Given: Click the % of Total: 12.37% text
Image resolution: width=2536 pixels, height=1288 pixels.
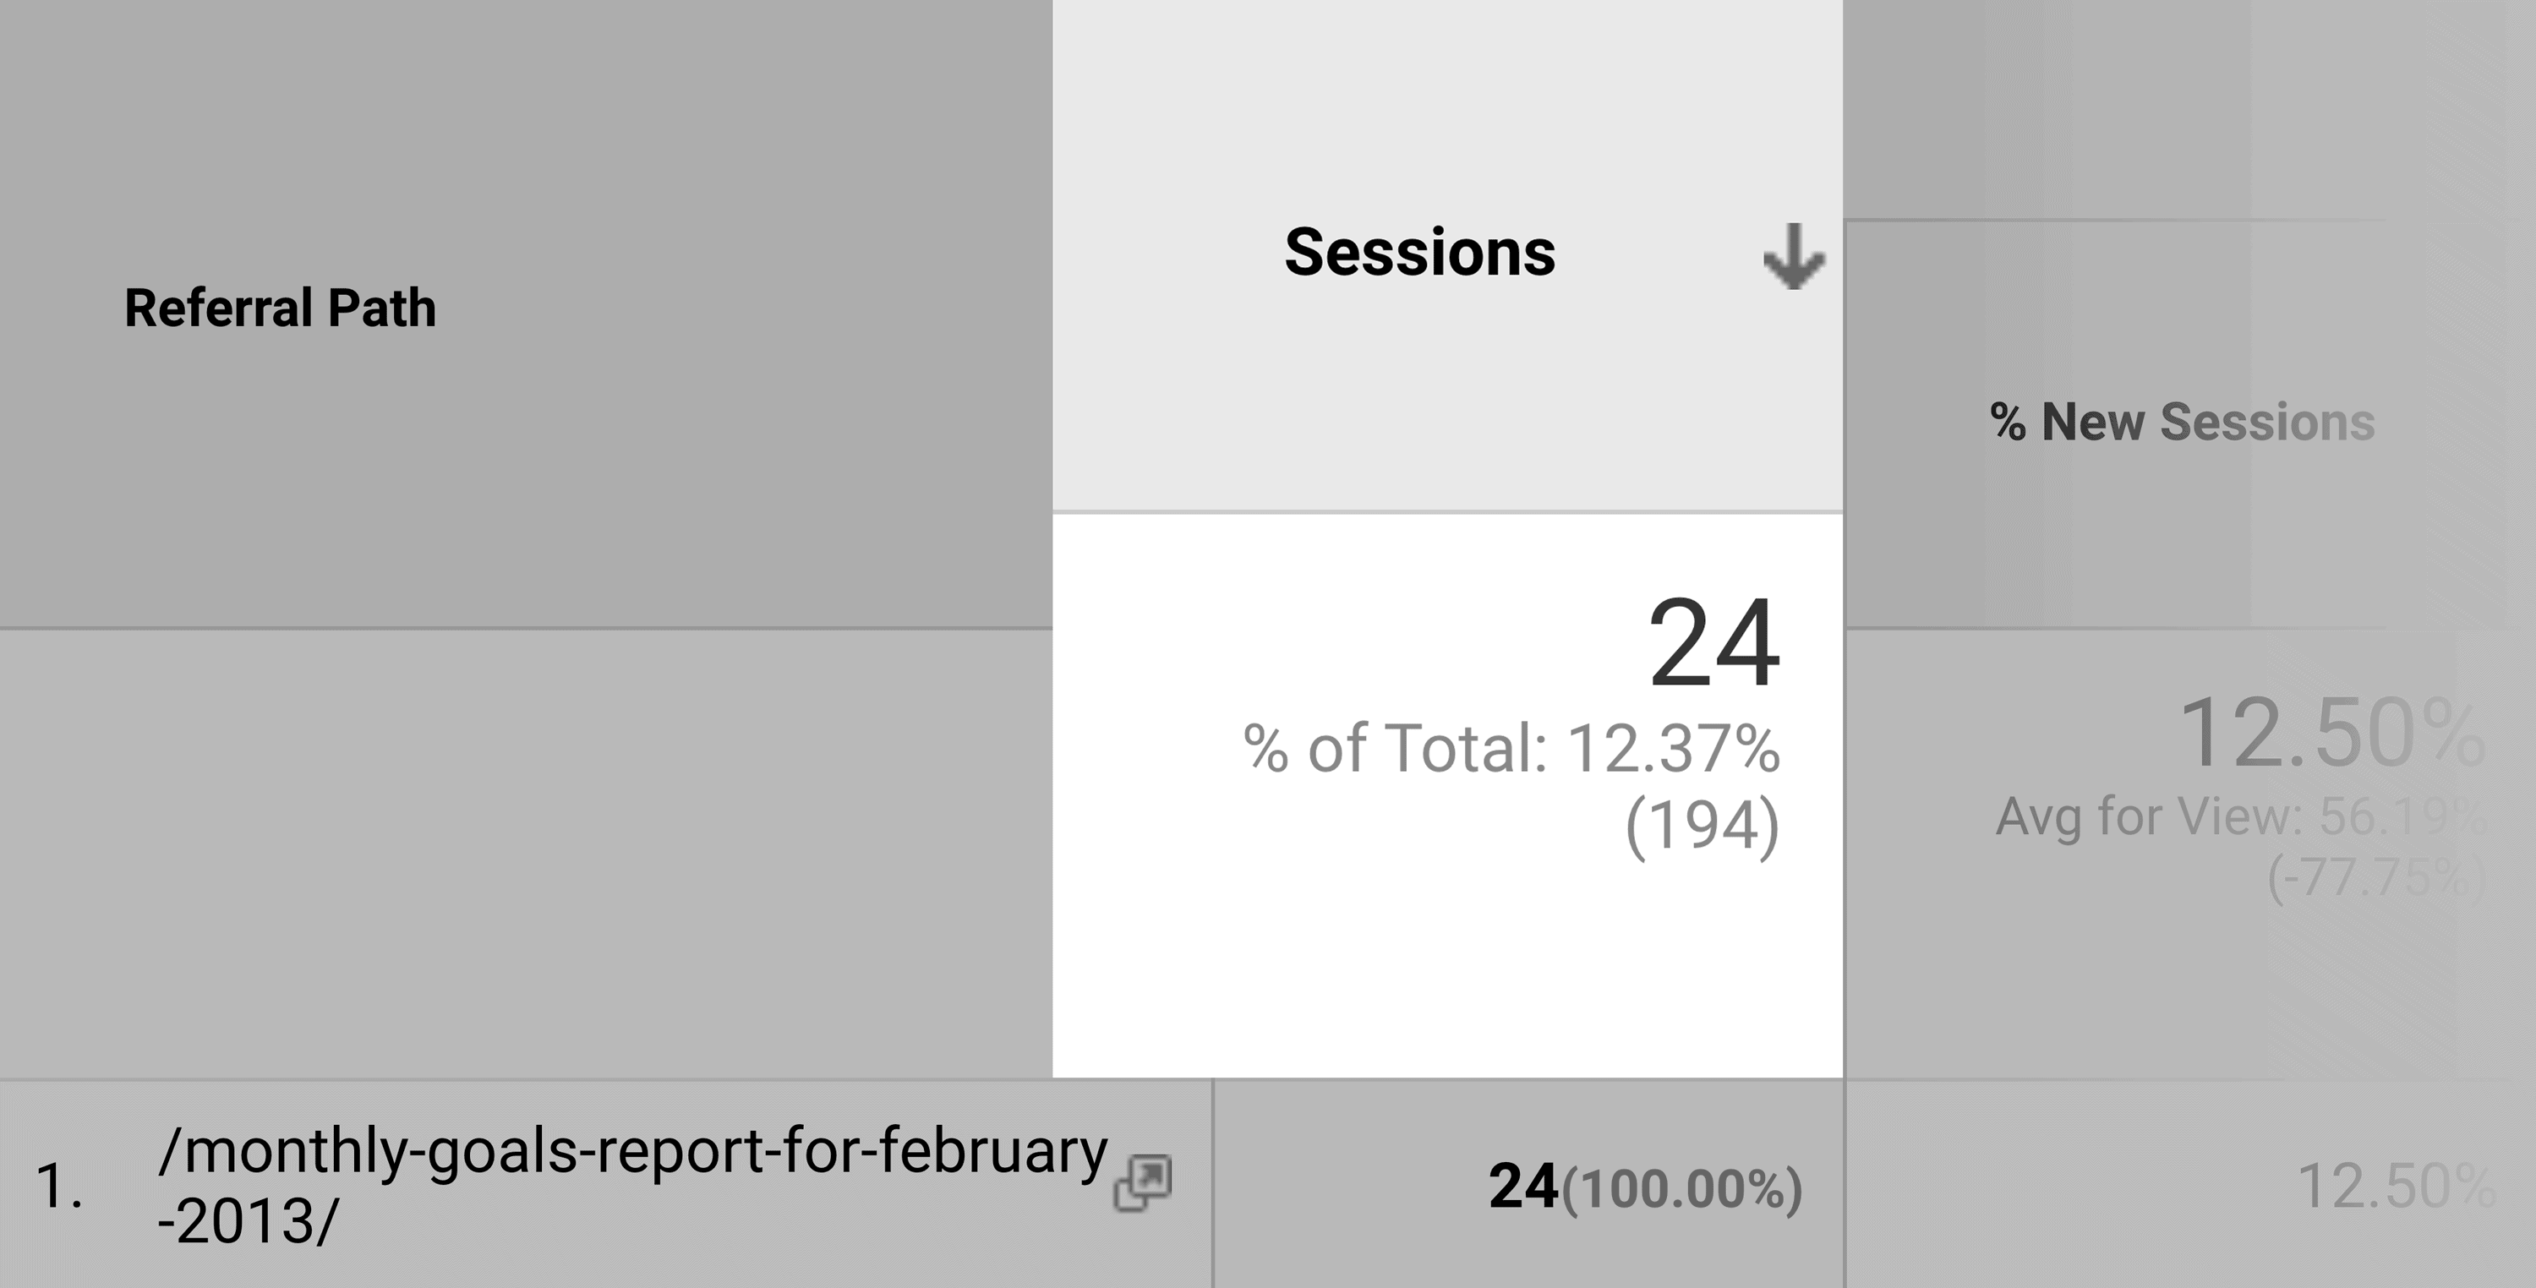Looking at the screenshot, I should (1511, 749).
